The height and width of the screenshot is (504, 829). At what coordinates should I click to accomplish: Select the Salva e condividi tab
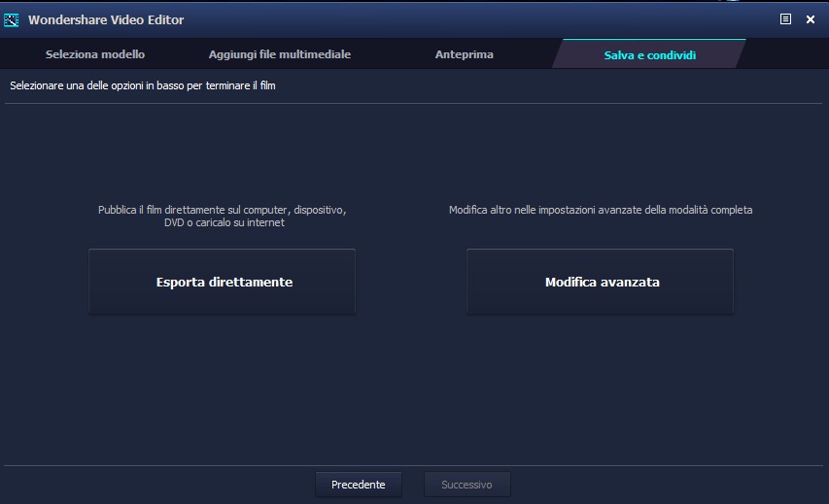pos(650,55)
